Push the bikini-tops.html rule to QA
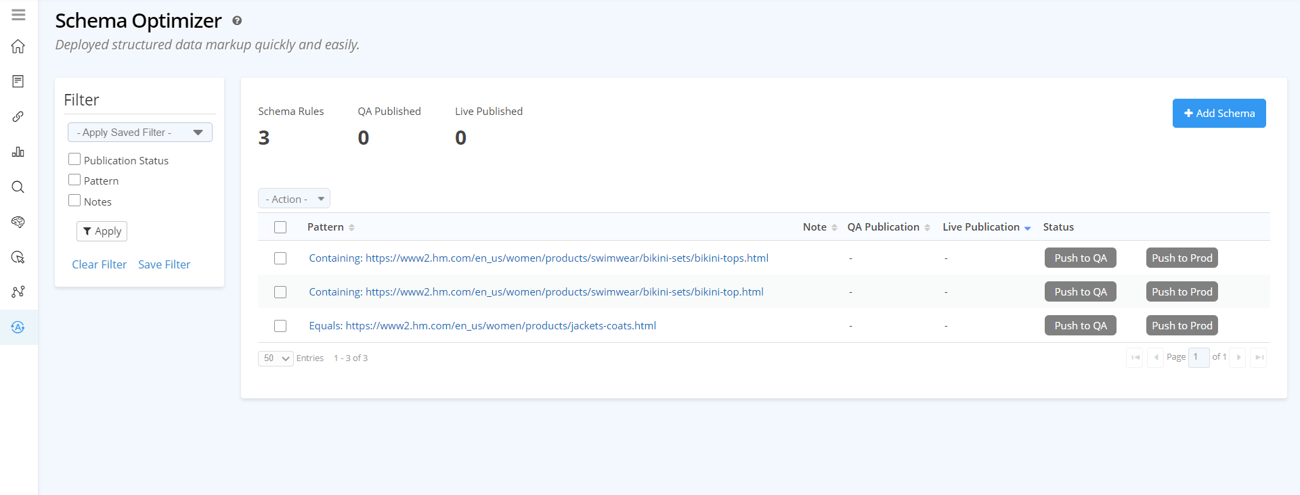The height and width of the screenshot is (495, 1300). pos(1080,258)
